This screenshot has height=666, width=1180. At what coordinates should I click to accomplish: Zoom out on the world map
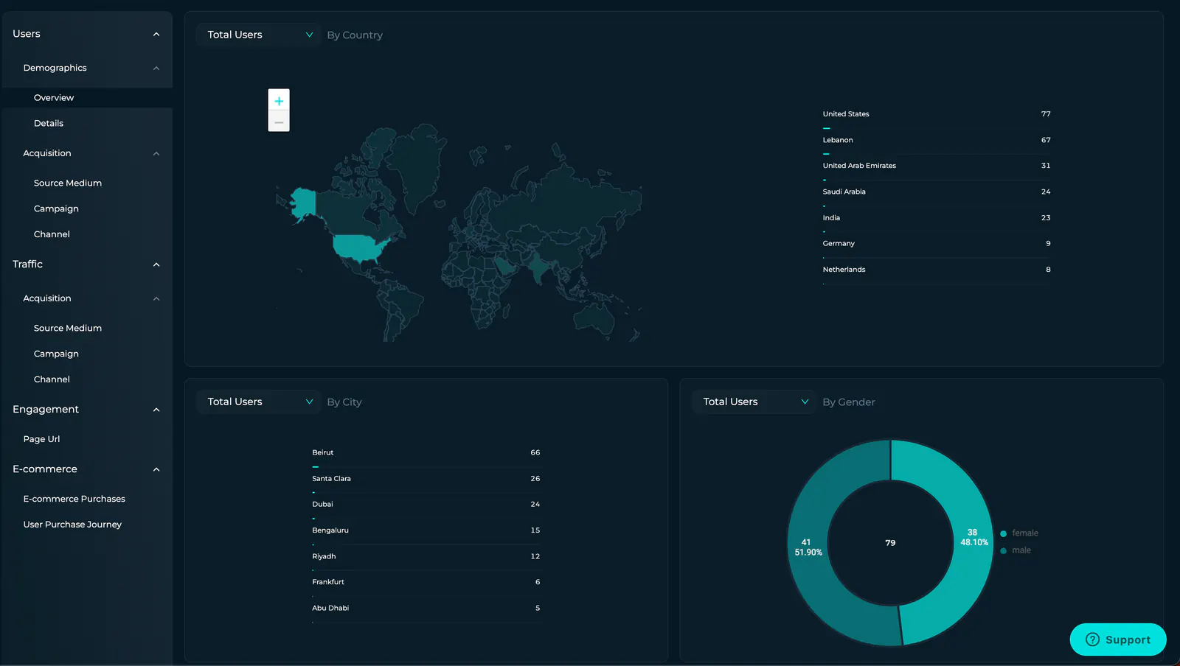(279, 122)
